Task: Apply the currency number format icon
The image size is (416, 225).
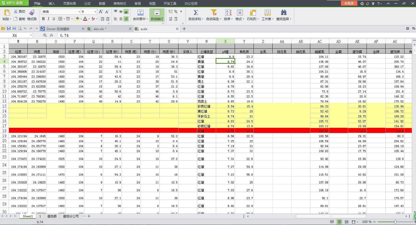Action: (x=171, y=11)
